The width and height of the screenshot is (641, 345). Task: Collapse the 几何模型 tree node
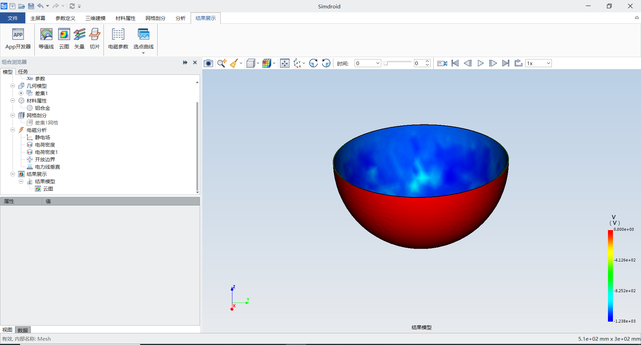click(x=13, y=86)
